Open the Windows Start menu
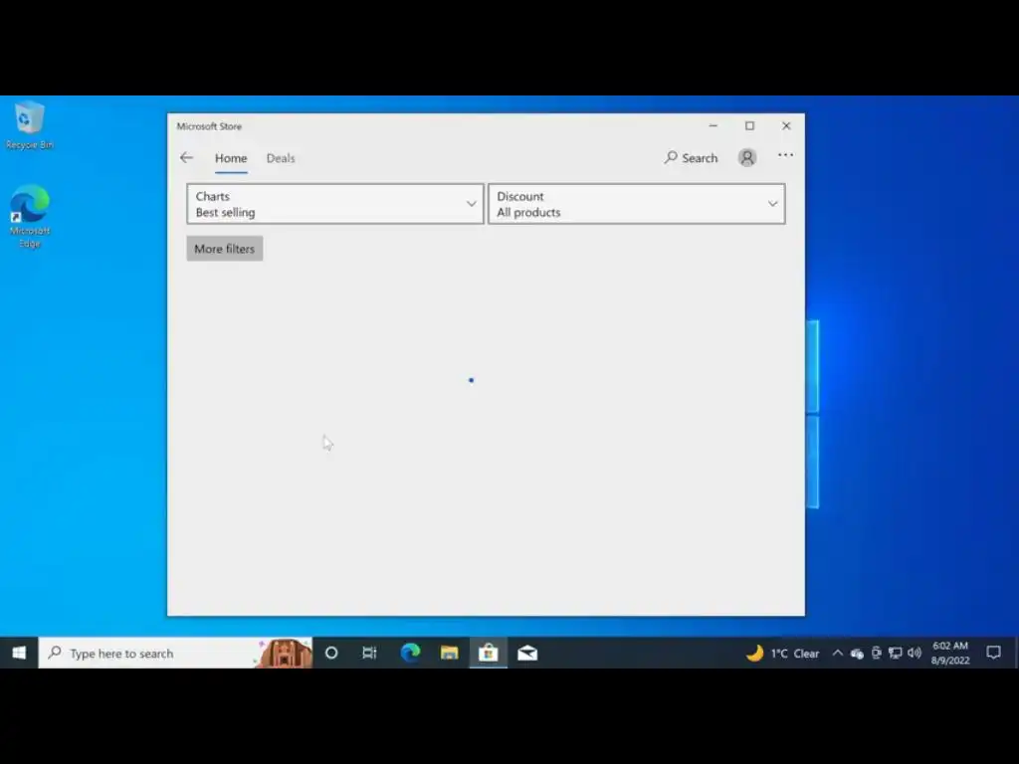This screenshot has height=764, width=1019. point(19,653)
